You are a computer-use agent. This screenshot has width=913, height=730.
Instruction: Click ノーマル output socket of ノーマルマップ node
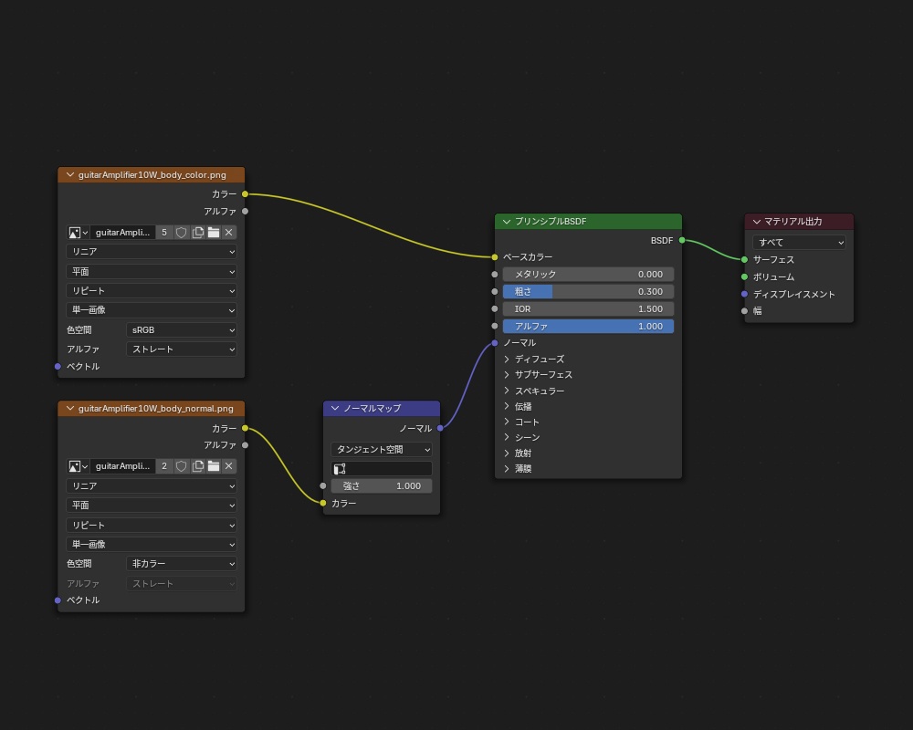[440, 429]
